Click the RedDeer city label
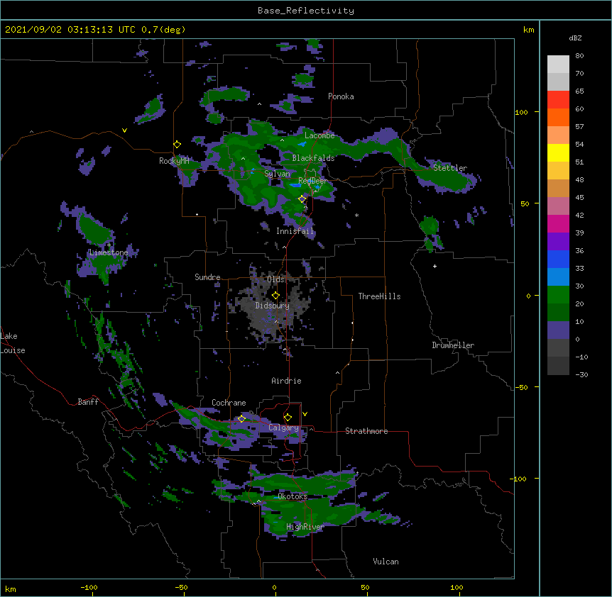The width and height of the screenshot is (612, 597). coord(313,181)
